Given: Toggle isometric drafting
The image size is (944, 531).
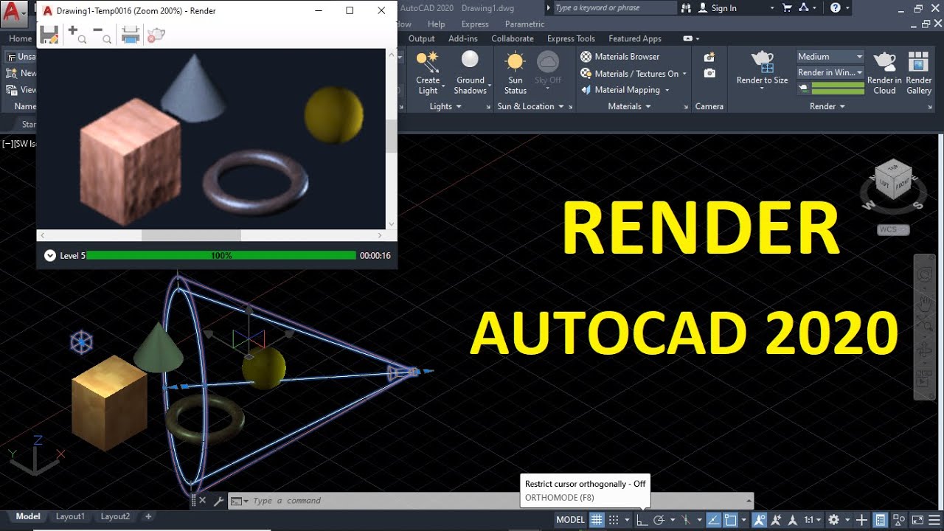Looking at the screenshot, I should coord(687,520).
